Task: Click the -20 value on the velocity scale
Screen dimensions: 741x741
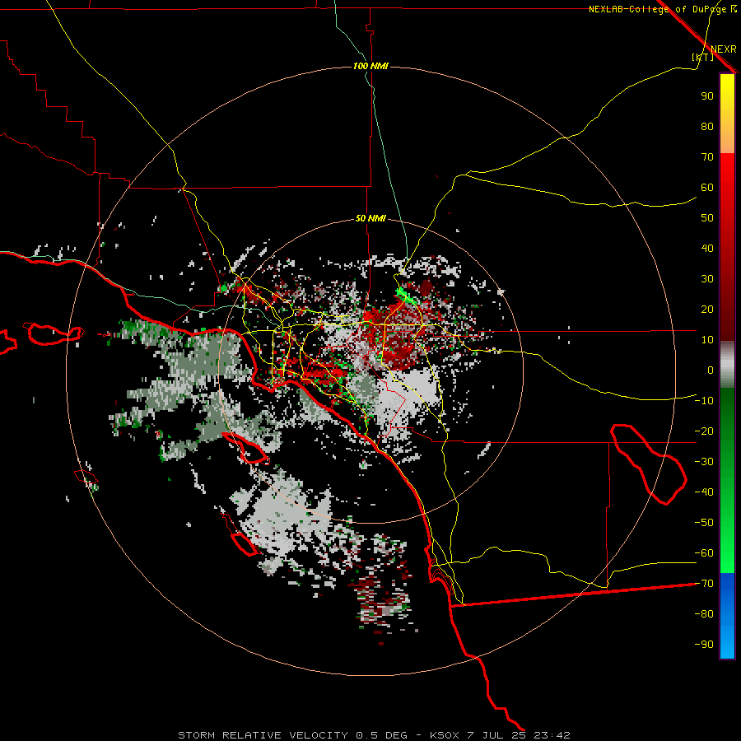Action: (x=704, y=431)
